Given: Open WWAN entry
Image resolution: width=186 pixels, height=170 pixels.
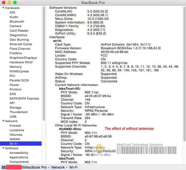Looking at the screenshot, I should pyautogui.click(x=15, y=139).
